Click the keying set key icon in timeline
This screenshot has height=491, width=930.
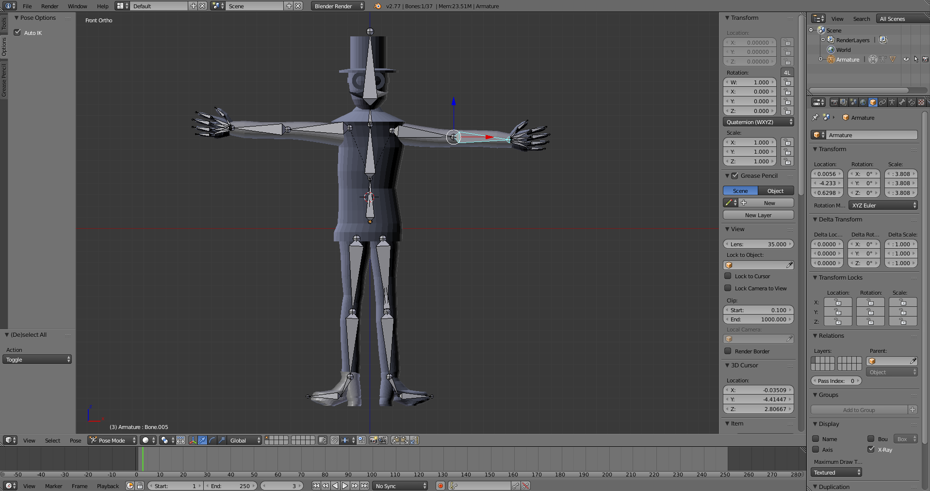[454, 486]
